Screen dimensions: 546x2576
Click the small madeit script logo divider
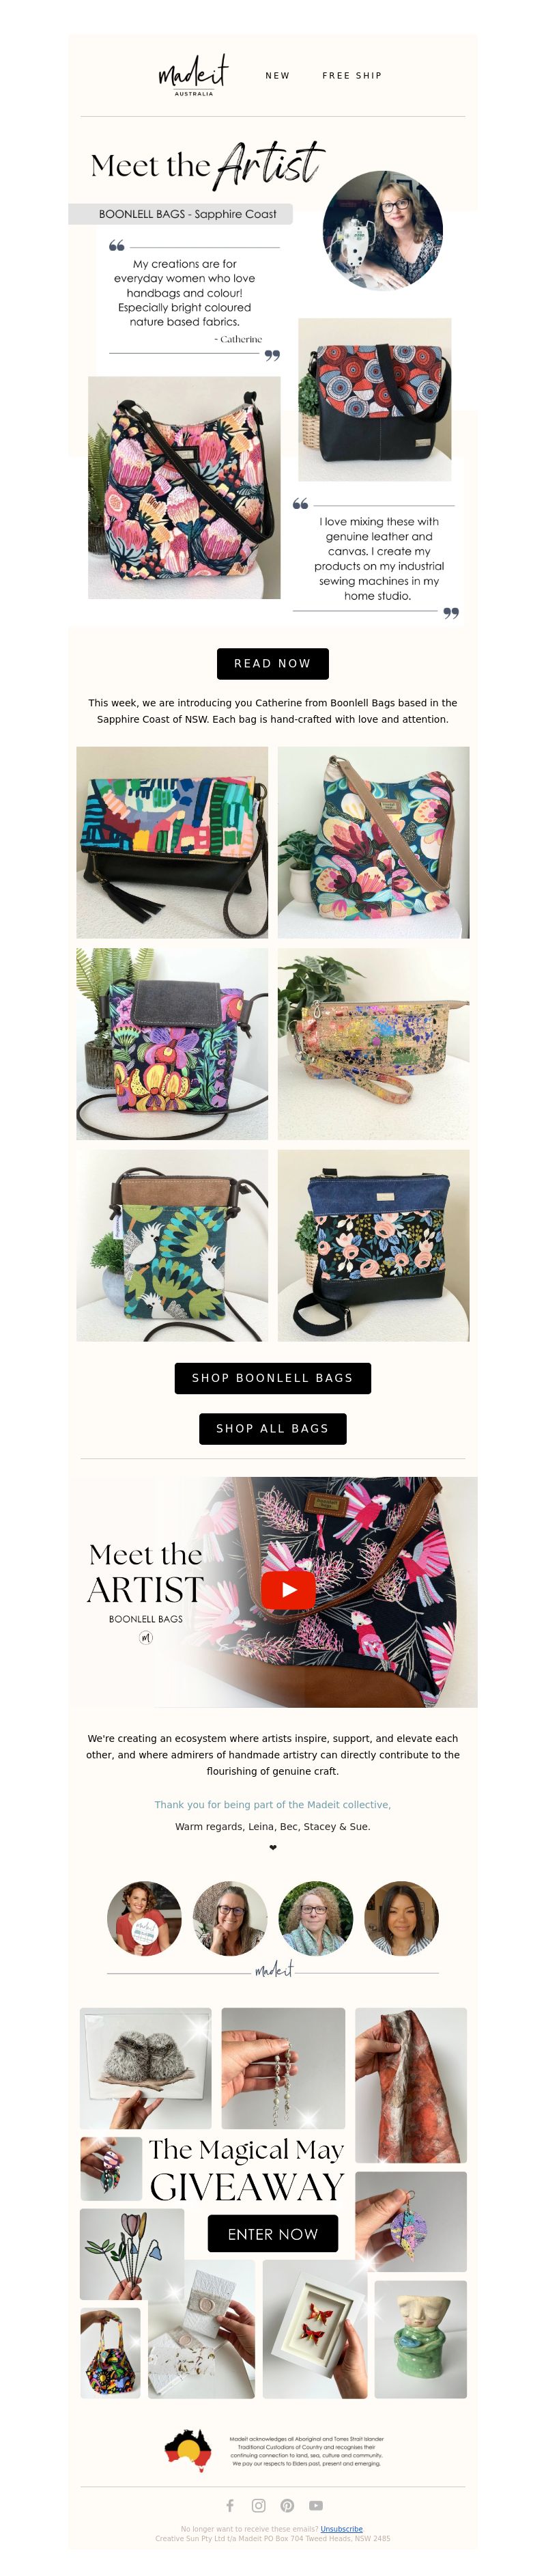click(273, 1969)
